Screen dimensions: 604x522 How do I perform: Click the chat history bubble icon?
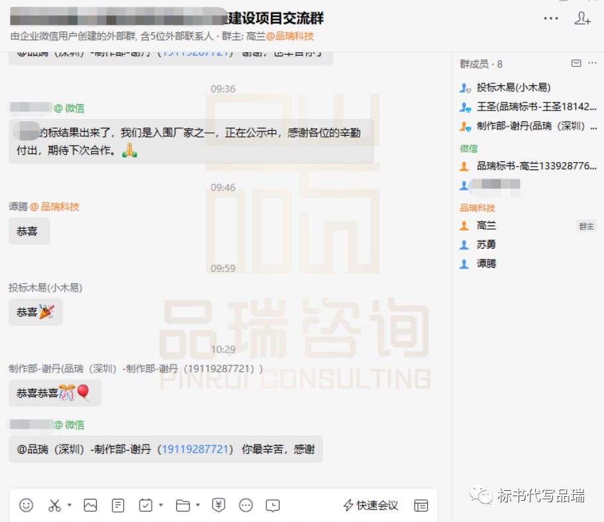tap(272, 505)
